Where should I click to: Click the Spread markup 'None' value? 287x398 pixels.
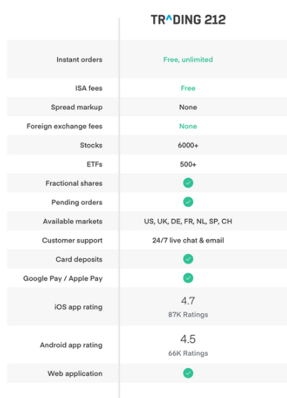[x=188, y=107]
